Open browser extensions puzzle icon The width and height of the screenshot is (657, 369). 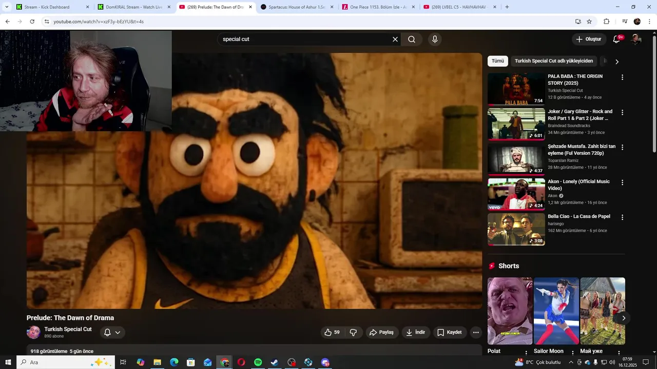tap(607, 22)
